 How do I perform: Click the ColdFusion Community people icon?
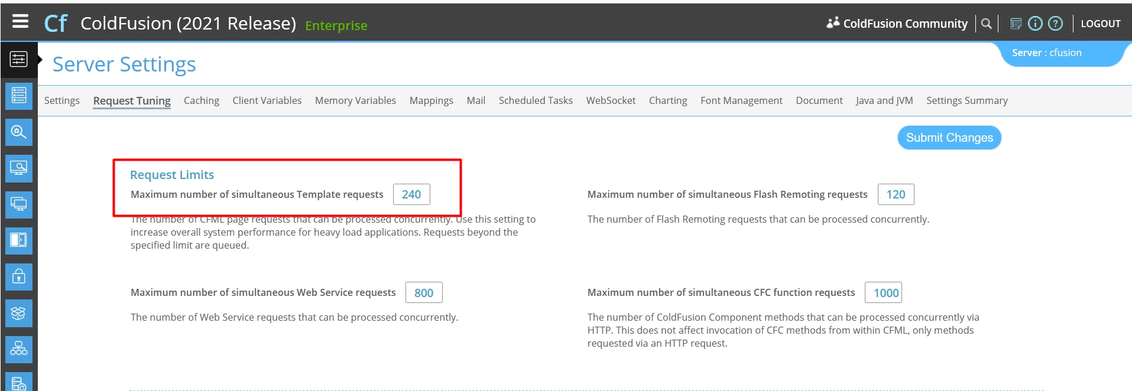pyautogui.click(x=833, y=23)
